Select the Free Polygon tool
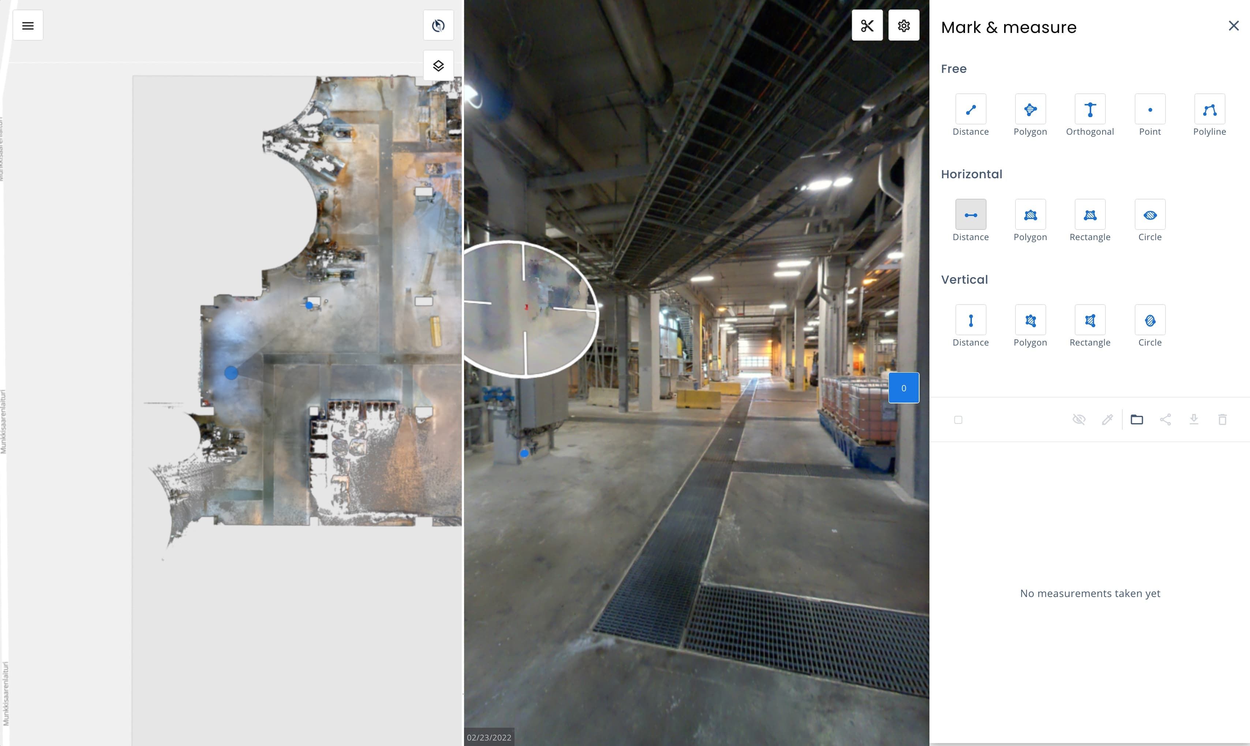 pyautogui.click(x=1030, y=109)
